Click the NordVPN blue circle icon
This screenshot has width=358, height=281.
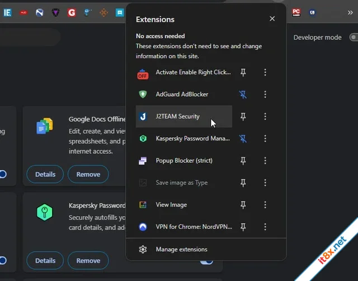(x=143, y=227)
